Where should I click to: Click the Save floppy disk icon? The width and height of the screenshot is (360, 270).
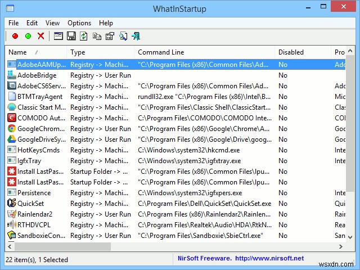point(71,36)
